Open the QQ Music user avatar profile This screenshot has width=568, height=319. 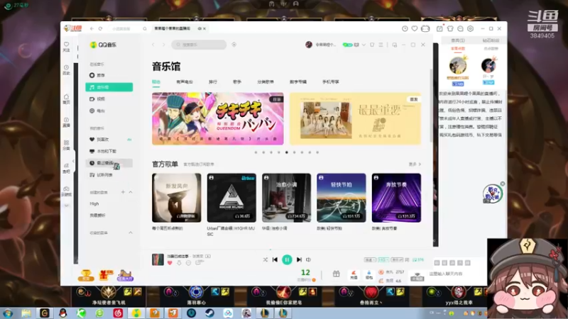coord(309,45)
